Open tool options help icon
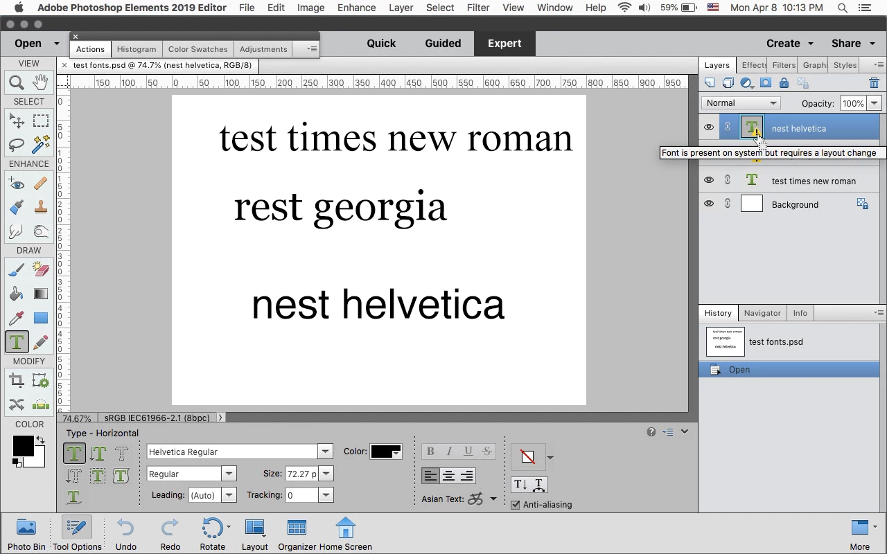The height and width of the screenshot is (554, 887). click(651, 431)
